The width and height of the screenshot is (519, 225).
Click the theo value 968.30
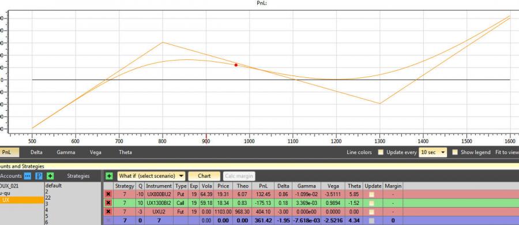(242, 211)
